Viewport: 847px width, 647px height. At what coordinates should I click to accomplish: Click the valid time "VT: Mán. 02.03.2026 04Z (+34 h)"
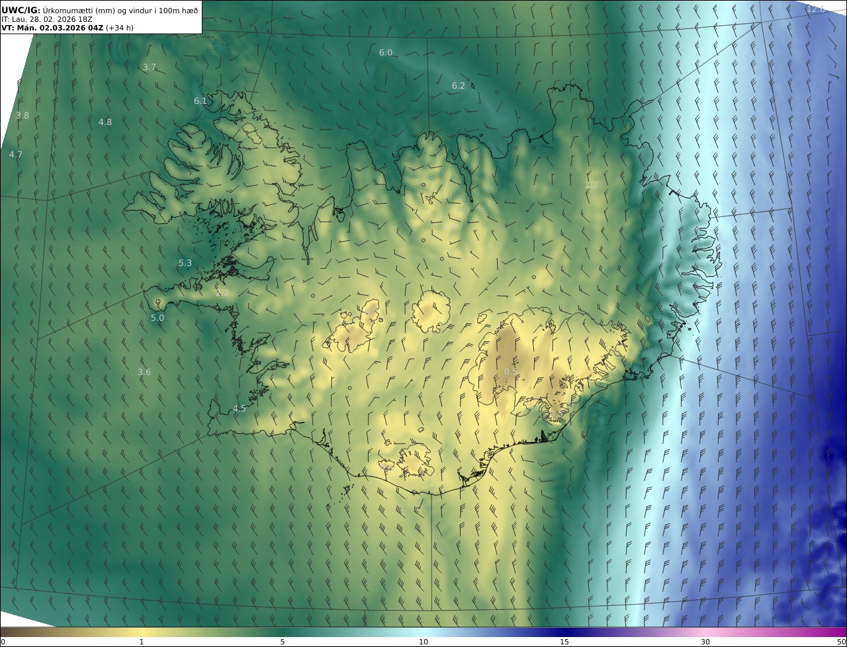(x=68, y=28)
